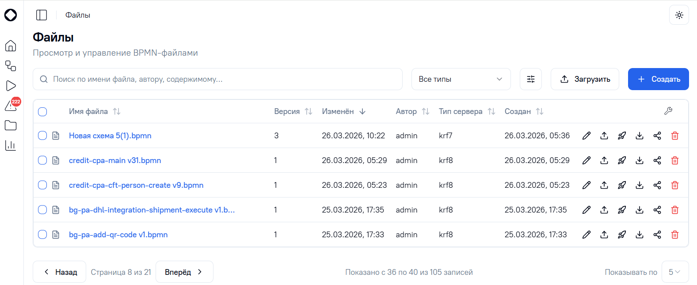The height and width of the screenshot is (285, 697).
Task: Open Новая схема 5(1).bpmn file link
Action: 110,136
